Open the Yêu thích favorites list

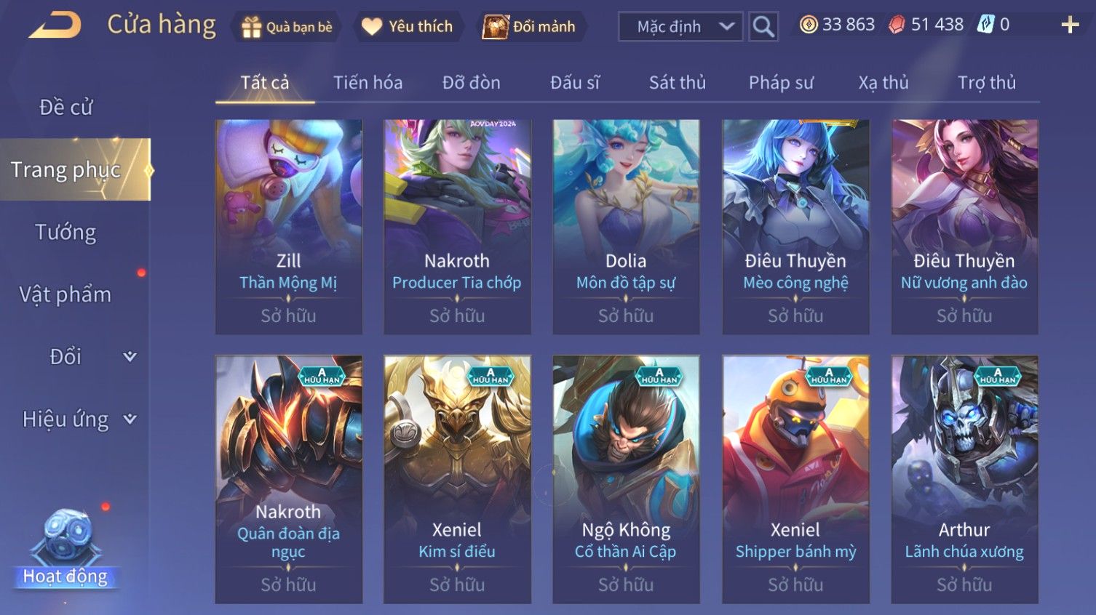pos(408,27)
